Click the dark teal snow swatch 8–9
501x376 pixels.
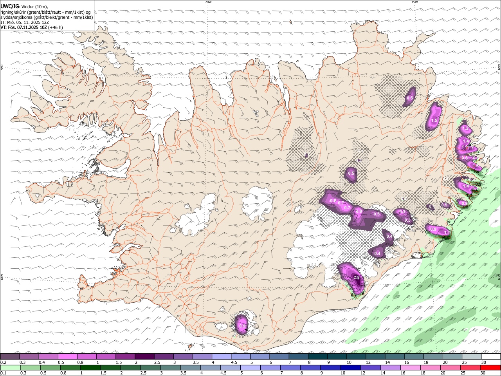tap(318, 356)
